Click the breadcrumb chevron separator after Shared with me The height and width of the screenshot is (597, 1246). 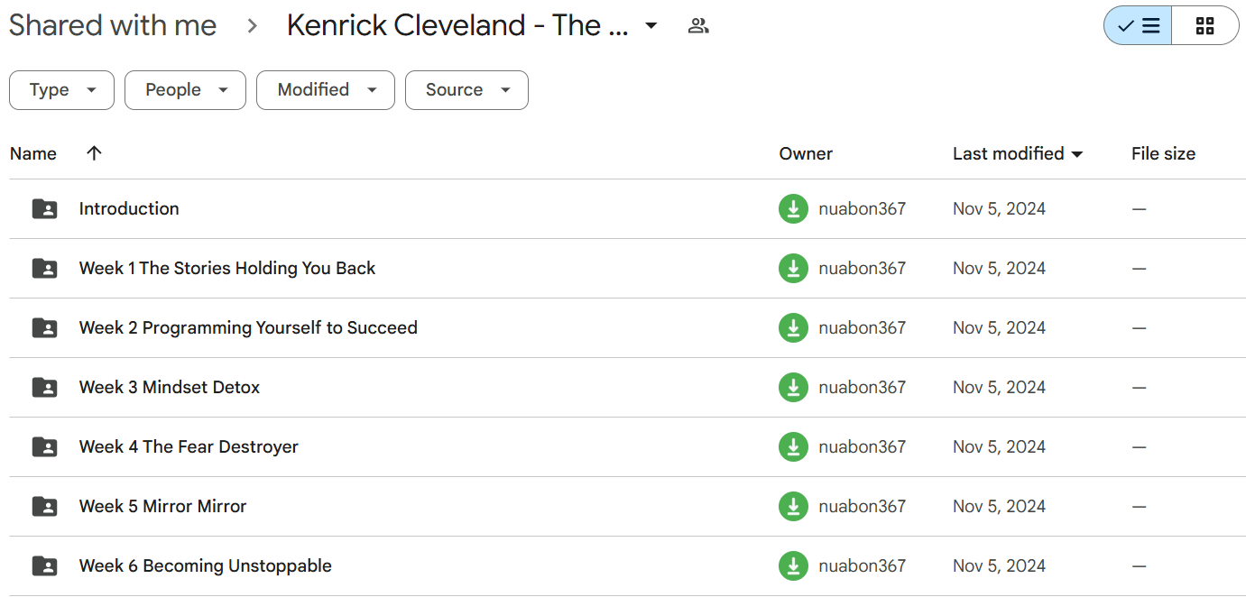pos(253,26)
